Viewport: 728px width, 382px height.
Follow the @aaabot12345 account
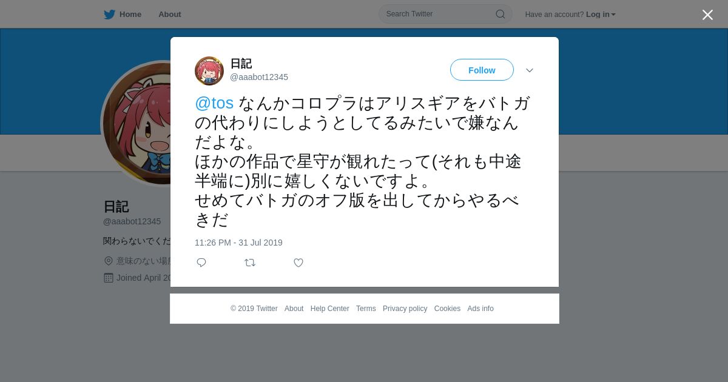tap(482, 70)
